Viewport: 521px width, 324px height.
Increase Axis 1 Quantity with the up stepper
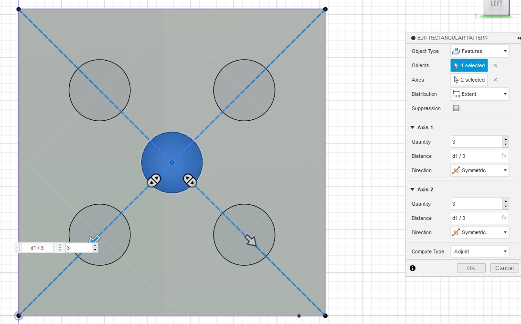(506, 139)
